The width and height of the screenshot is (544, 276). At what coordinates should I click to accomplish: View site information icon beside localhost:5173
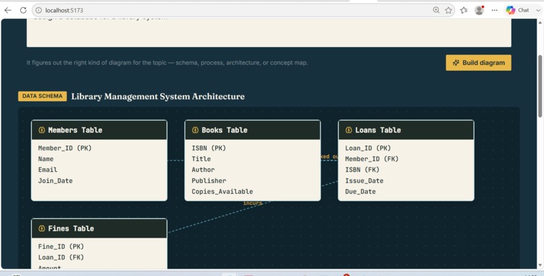pos(38,10)
